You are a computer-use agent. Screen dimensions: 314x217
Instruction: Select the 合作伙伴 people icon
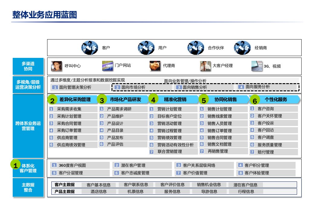pyautogui.click(x=196, y=47)
